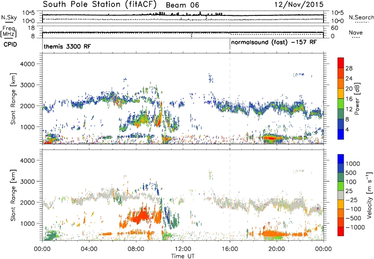Click the 'themis 3300 RF' CPID text
Viewport: 374px width, 259px height.
[x=67, y=46]
